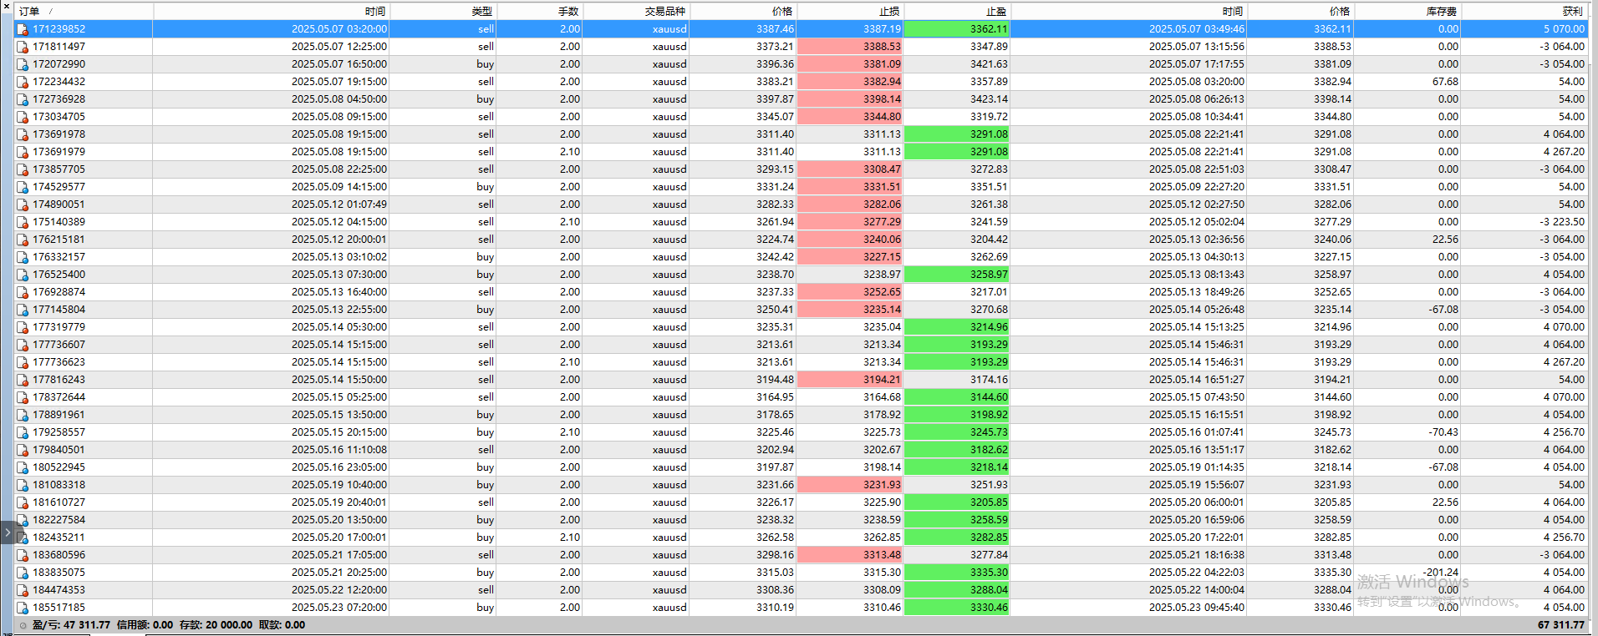This screenshot has width=1598, height=636.
Task: Expand the side panel arrow on left edge
Action: 8,532
